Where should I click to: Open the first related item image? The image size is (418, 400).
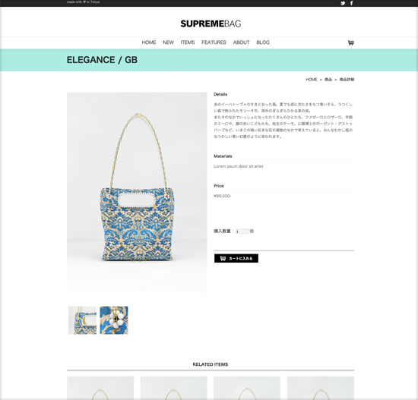(100, 388)
